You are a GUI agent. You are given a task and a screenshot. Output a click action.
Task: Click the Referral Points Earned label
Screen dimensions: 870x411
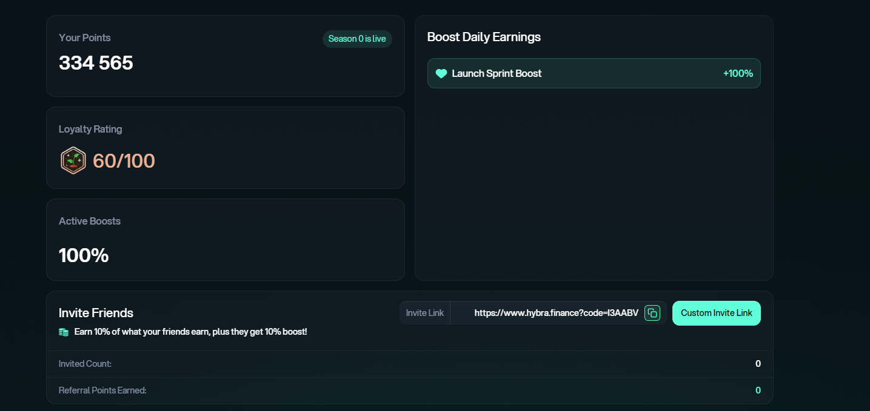point(102,390)
